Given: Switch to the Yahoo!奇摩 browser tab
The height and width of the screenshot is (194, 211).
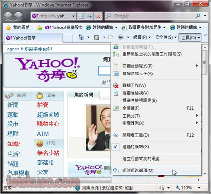Looking at the screenshot, I should (x=33, y=38).
